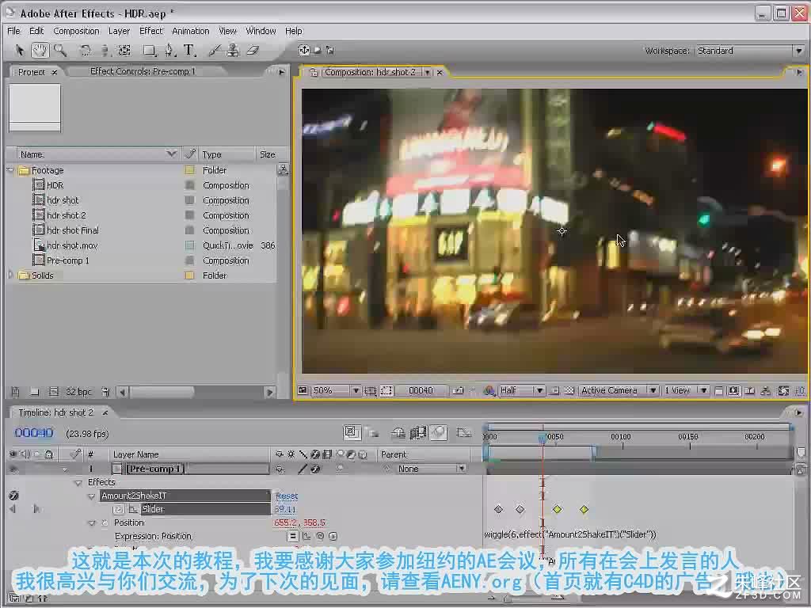Toggle Pre-comp 1 effect switch

315,469
